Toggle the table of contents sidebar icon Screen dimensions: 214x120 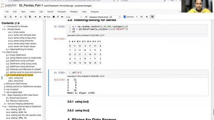click(152, 17)
